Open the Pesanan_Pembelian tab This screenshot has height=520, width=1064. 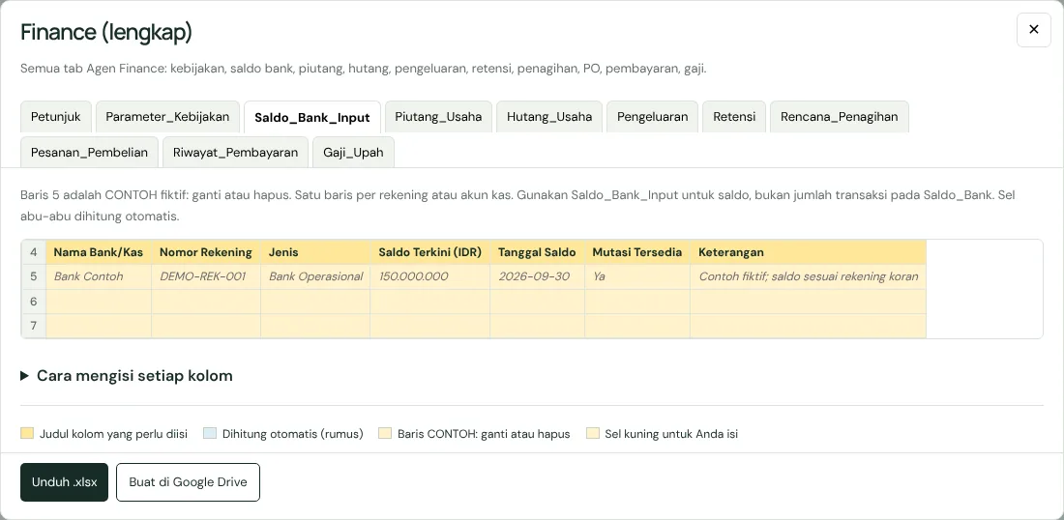[89, 153]
